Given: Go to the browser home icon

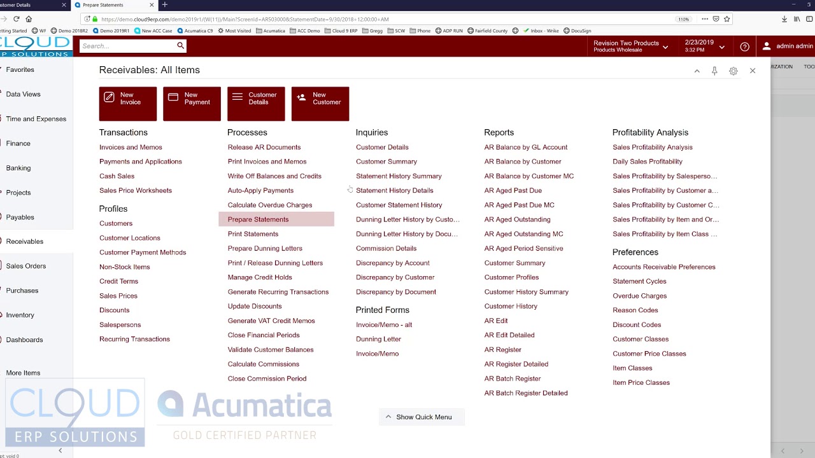Looking at the screenshot, I should coord(29,19).
